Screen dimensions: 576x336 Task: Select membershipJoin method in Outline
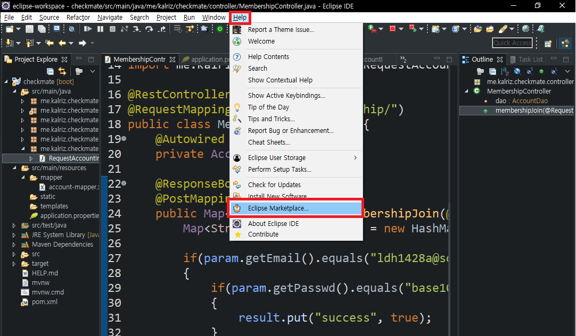pyautogui.click(x=517, y=111)
